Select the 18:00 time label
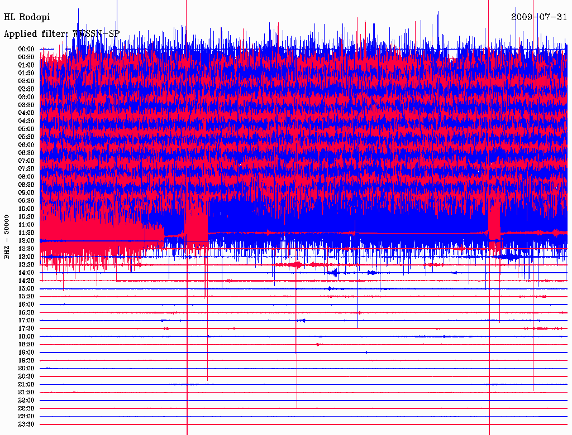Image resolution: width=572 pixels, height=435 pixels. point(26,337)
